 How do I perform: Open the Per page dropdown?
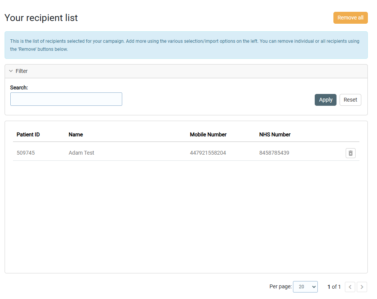305,287
